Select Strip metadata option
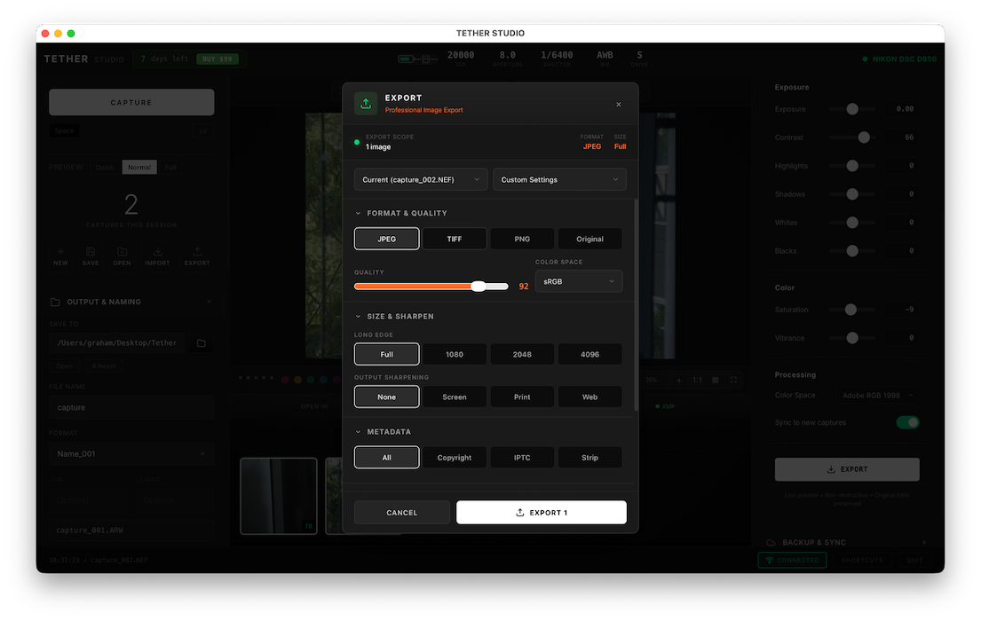This screenshot has width=981, height=621. (590, 457)
